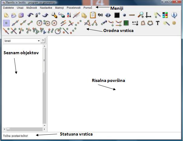Open the Makroji menu

pyautogui.click(x=59, y=7)
